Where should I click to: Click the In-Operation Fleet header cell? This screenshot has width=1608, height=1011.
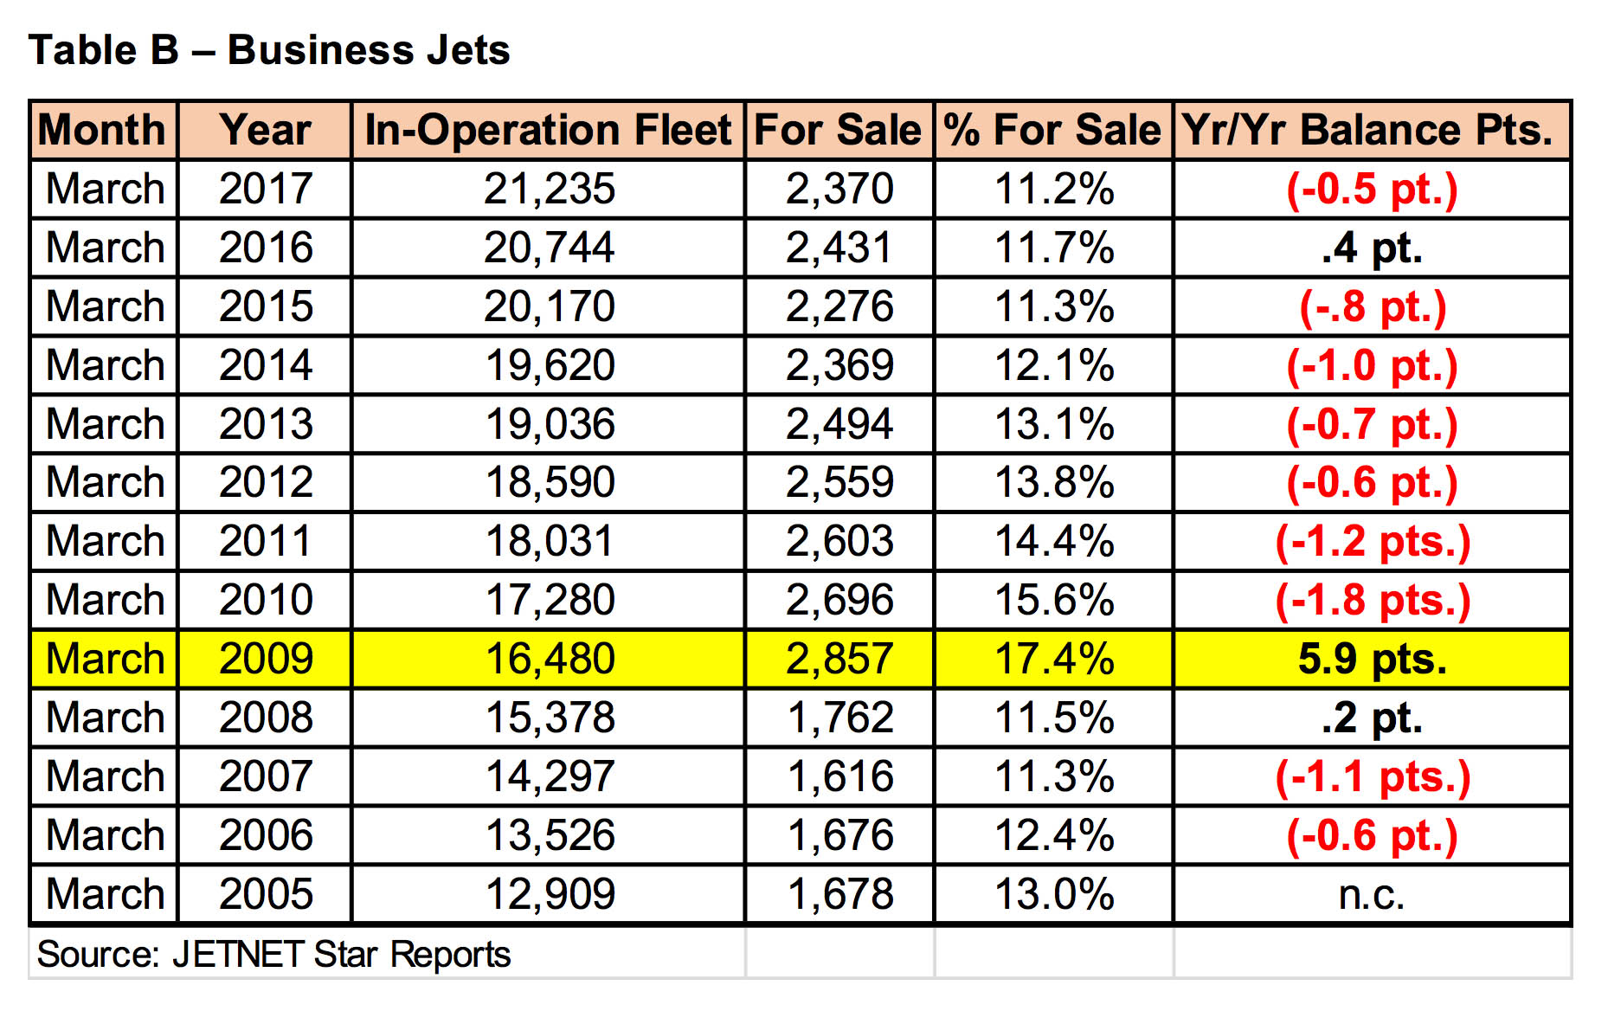pyautogui.click(x=548, y=130)
